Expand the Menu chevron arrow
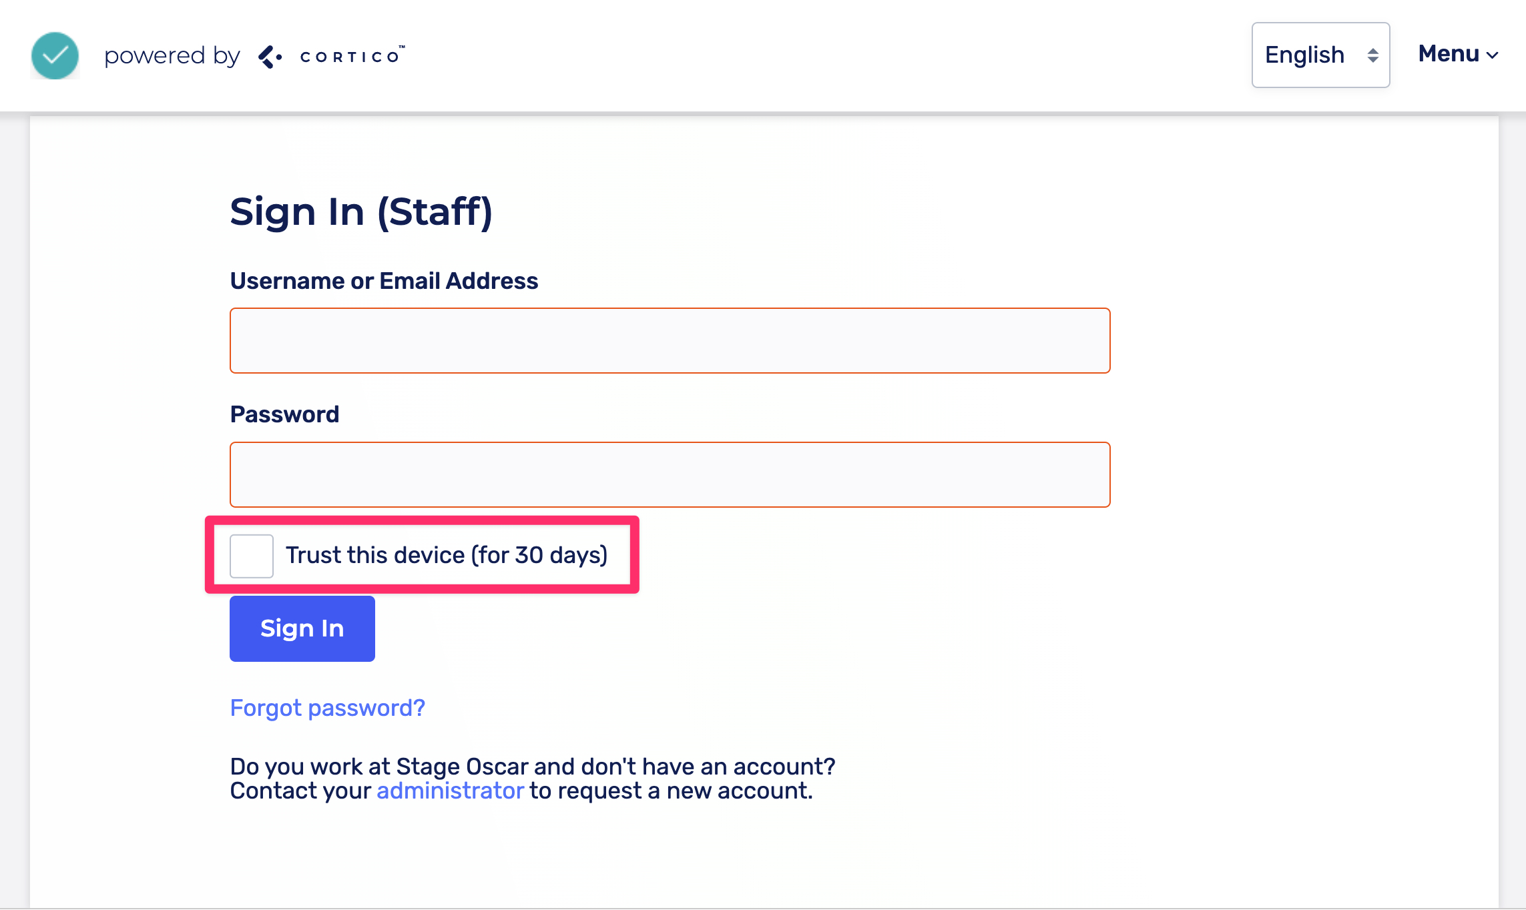 (1493, 55)
